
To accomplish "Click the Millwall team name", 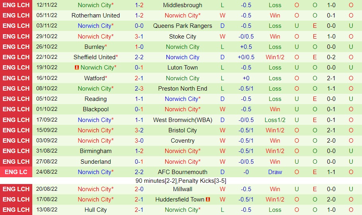I will [182, 189].
